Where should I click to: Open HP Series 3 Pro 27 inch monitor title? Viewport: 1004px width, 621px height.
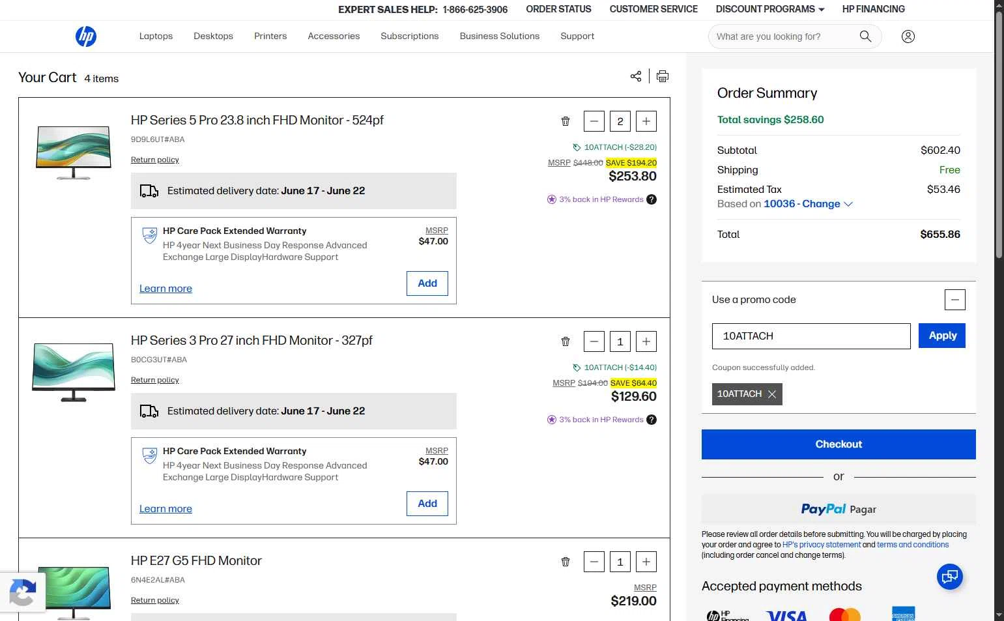point(251,341)
